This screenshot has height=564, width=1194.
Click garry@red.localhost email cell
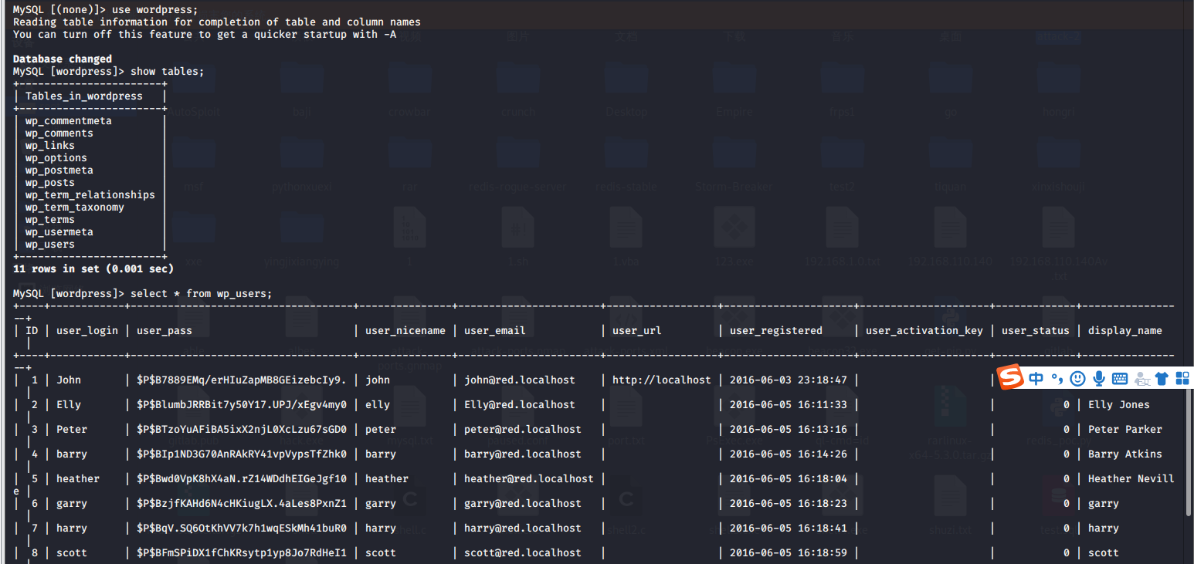point(523,503)
